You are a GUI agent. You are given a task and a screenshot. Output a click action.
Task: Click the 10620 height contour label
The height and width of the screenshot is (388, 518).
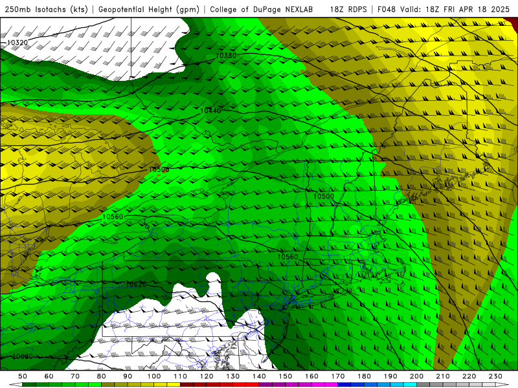(136, 284)
